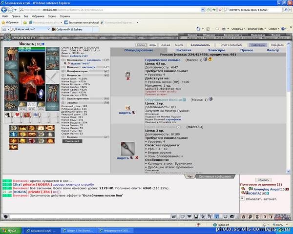This screenshot has height=234, width=293.
Task: Click the filter funnel icon in chat toolbar
Action: (x=189, y=216)
